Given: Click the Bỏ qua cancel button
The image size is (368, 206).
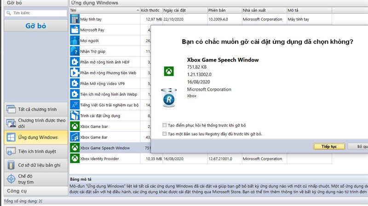Looking at the screenshot, I should (x=358, y=146).
